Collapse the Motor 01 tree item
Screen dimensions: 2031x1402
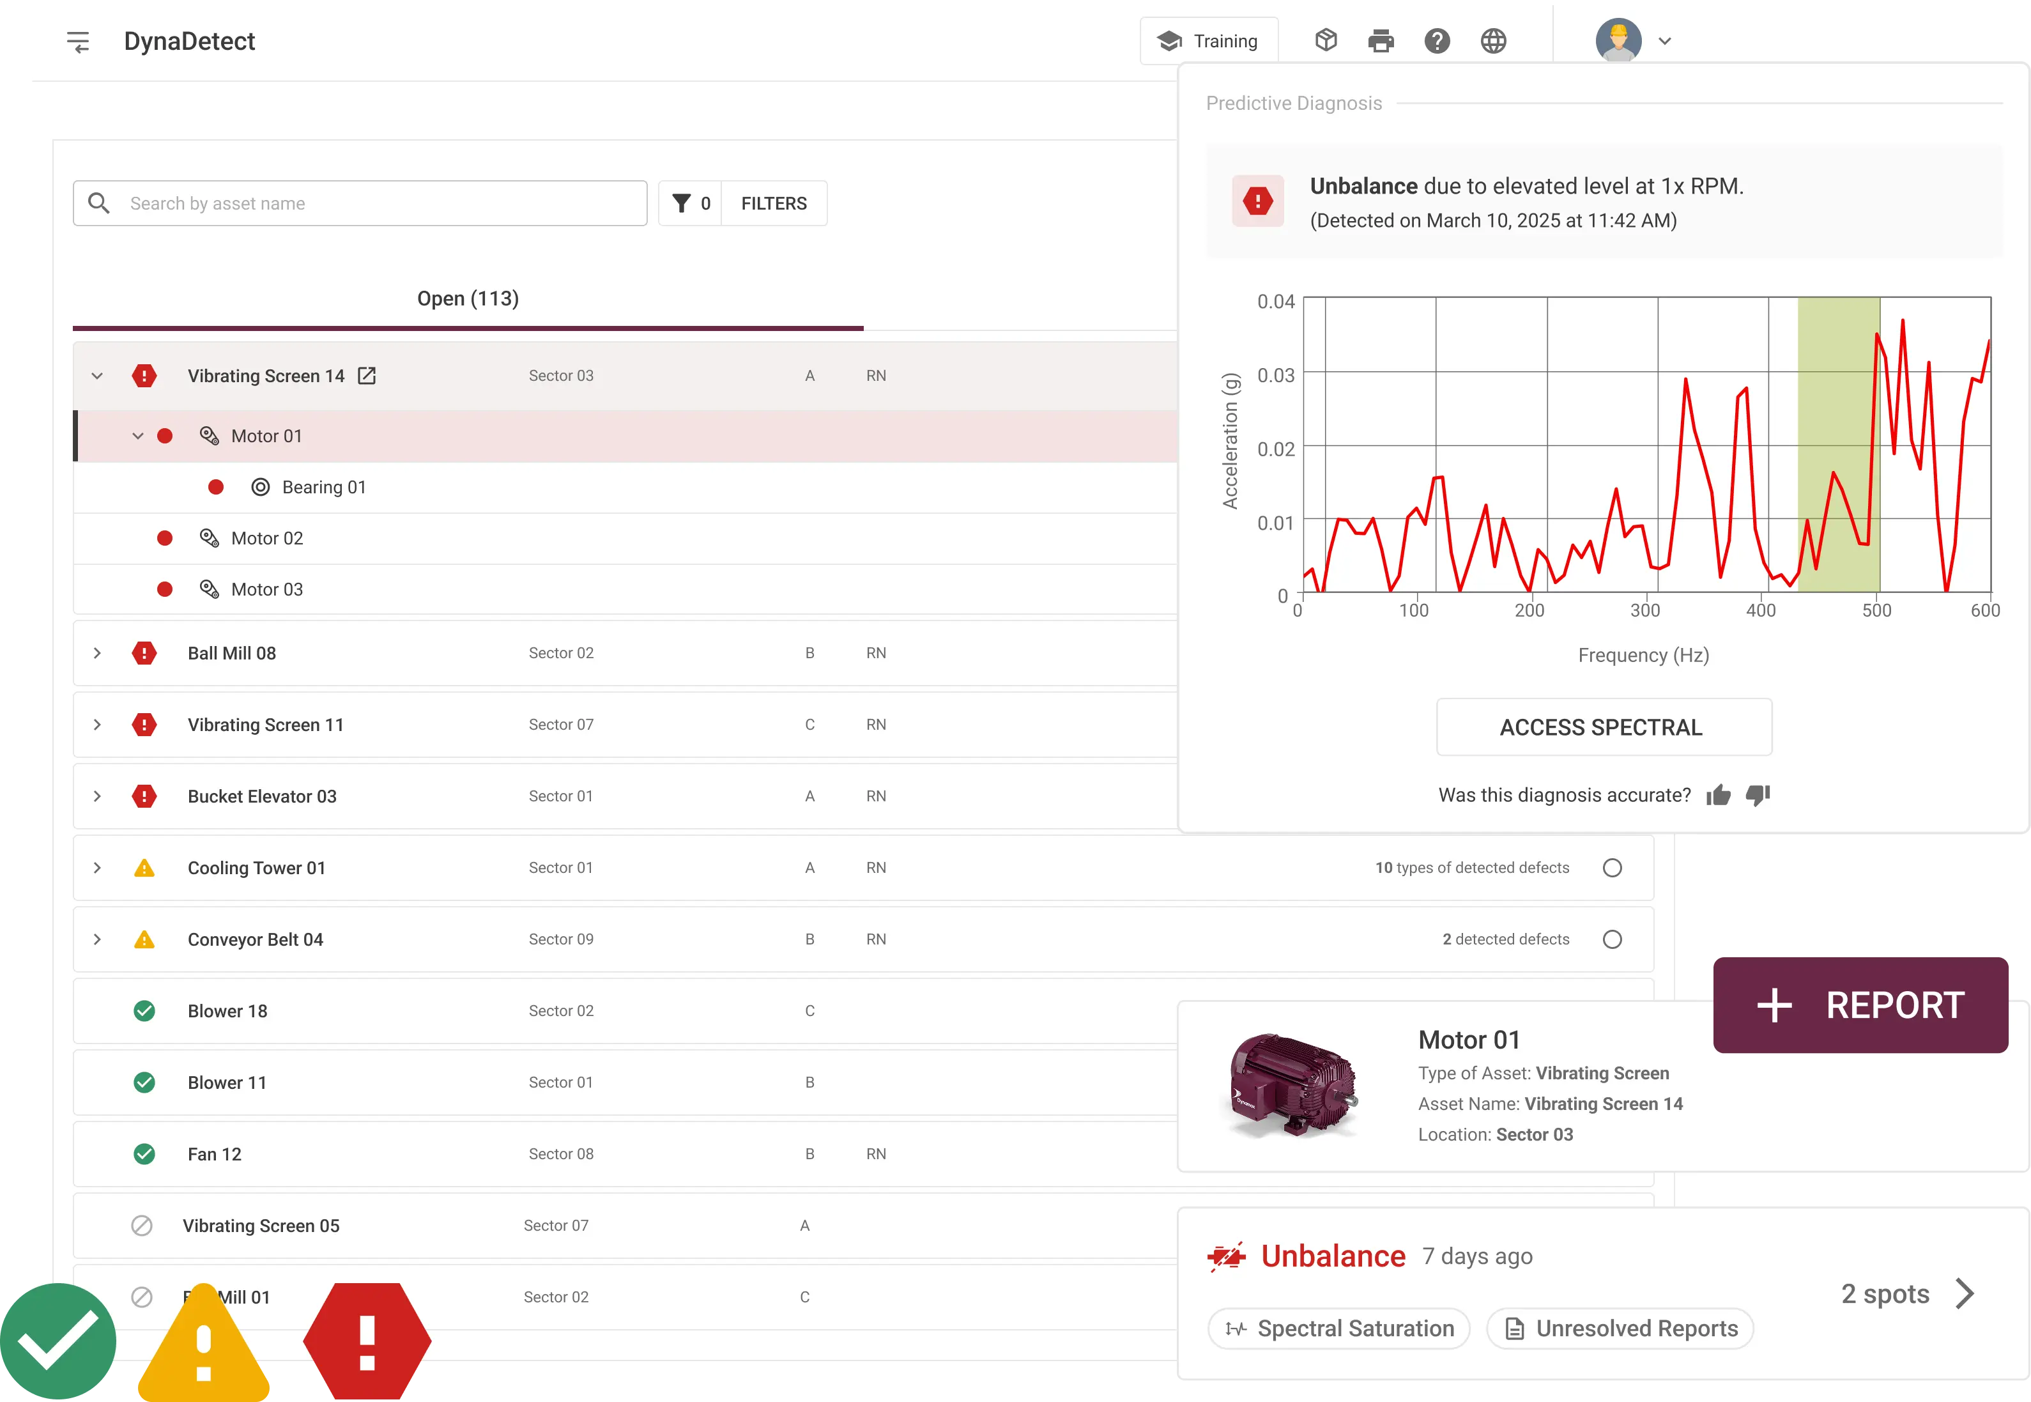(x=138, y=435)
